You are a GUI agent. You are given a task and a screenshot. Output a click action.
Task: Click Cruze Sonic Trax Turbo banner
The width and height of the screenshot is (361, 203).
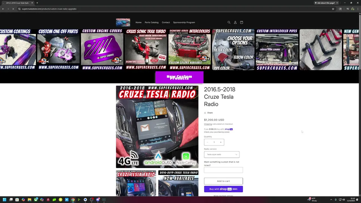[x=146, y=49]
